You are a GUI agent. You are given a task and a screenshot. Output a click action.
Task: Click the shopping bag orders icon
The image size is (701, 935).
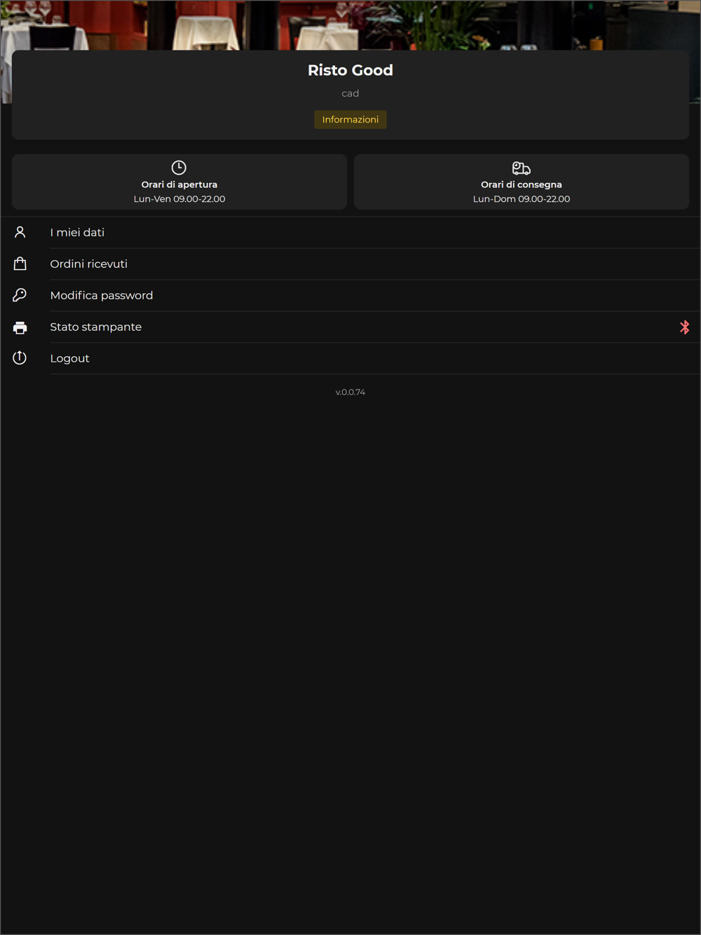click(20, 264)
